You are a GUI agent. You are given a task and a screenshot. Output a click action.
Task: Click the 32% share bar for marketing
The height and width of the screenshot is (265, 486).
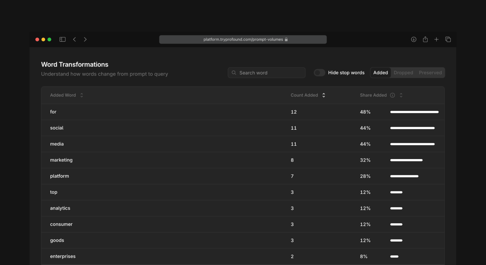tap(406, 160)
